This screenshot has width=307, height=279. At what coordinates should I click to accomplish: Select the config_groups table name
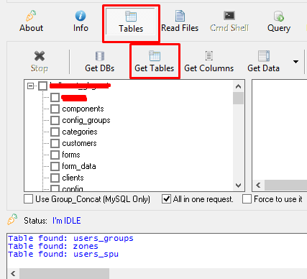pyautogui.click(x=86, y=120)
